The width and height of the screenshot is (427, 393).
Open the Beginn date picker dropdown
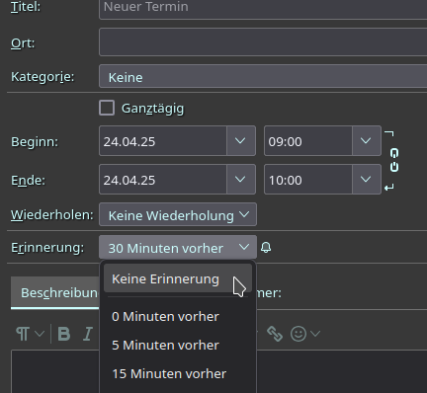[x=241, y=141]
